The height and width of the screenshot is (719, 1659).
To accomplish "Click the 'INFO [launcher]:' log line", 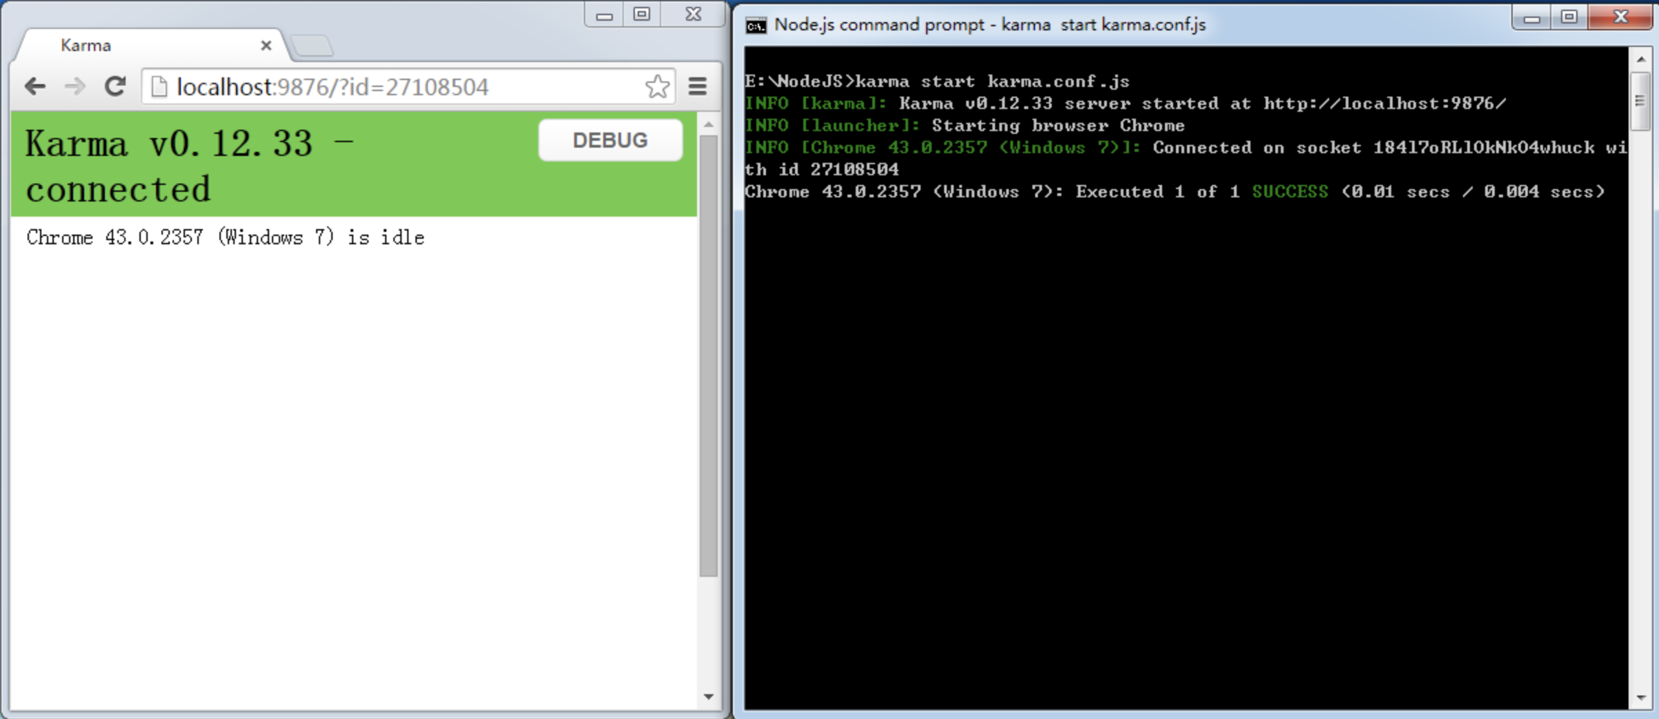I will click(965, 126).
